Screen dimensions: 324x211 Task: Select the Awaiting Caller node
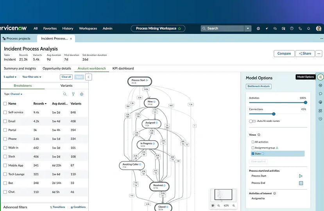(x=132, y=166)
